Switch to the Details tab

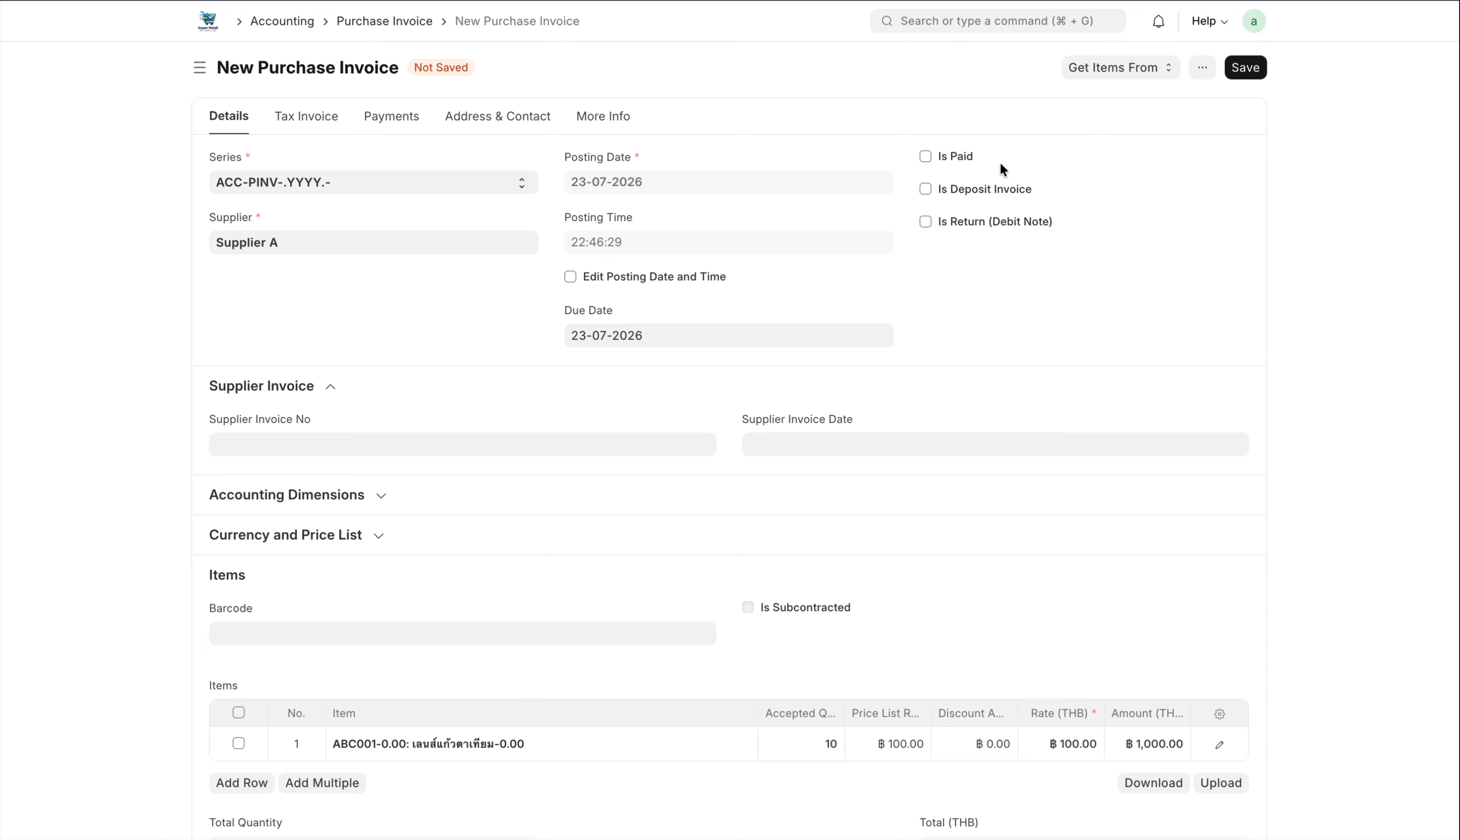[x=229, y=116]
